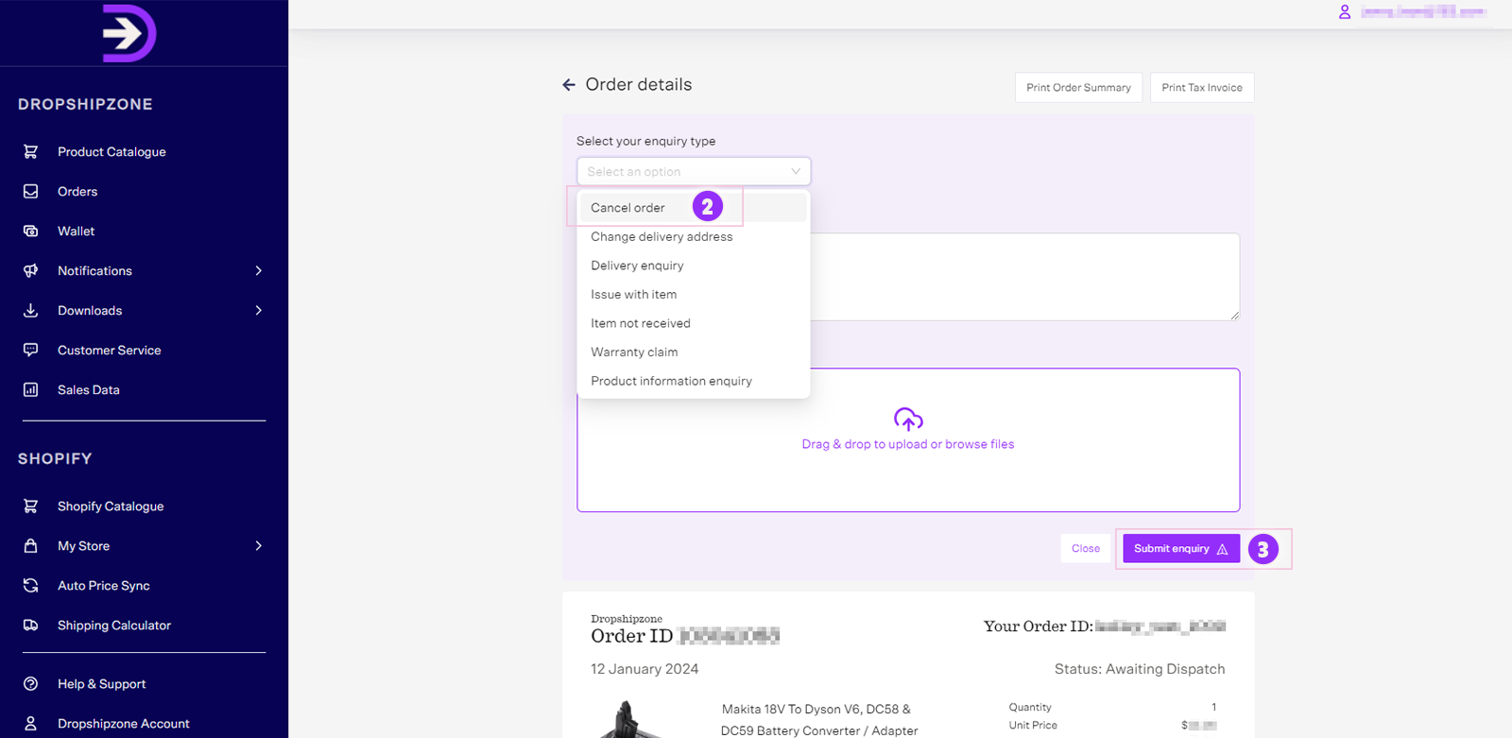Click the Shipping Calculator truck icon
This screenshot has height=738, width=1512.
(x=30, y=626)
